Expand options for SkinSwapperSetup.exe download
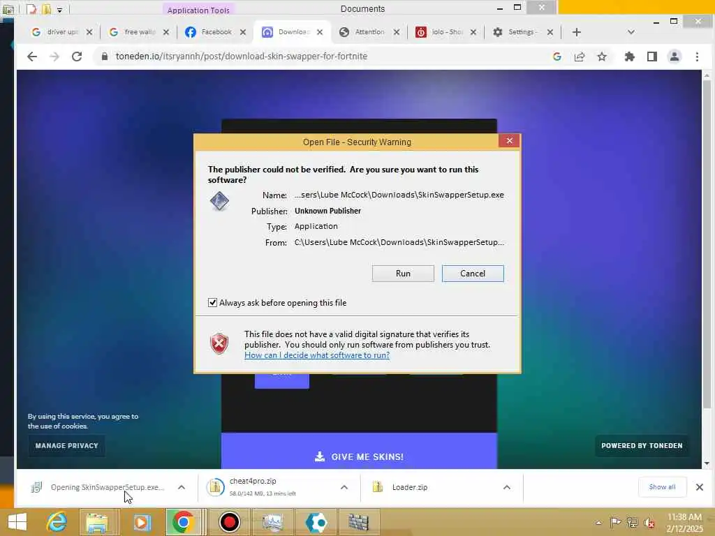715x536 pixels. pyautogui.click(x=182, y=487)
